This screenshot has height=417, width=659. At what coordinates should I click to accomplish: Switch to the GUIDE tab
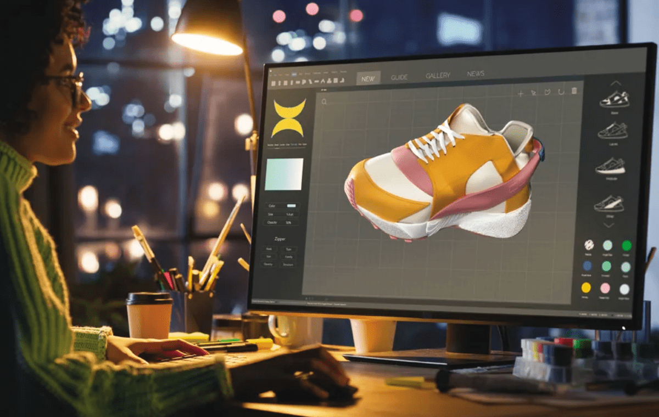399,77
